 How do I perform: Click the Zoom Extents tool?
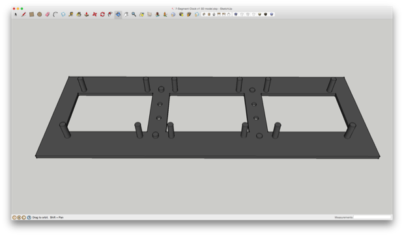pyautogui.click(x=141, y=14)
